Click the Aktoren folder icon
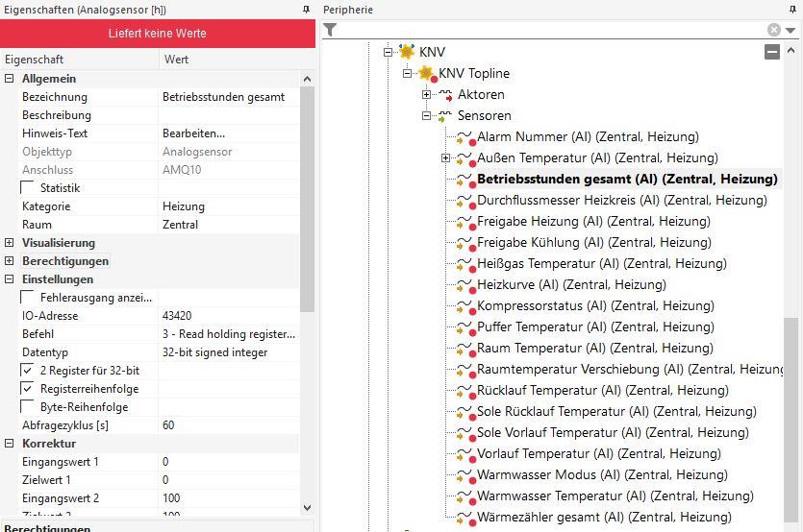 pyautogui.click(x=445, y=95)
